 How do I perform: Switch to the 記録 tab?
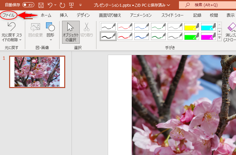197,15
